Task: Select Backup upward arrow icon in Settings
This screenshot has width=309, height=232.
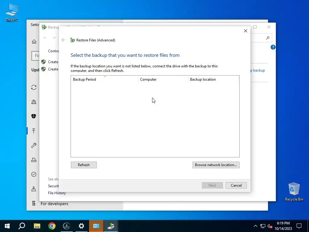Action: [34, 131]
